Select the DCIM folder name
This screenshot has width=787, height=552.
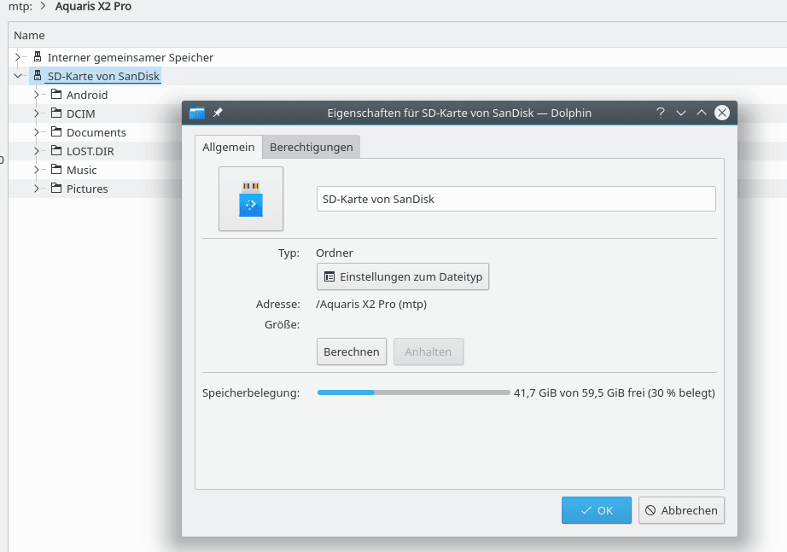[81, 114]
